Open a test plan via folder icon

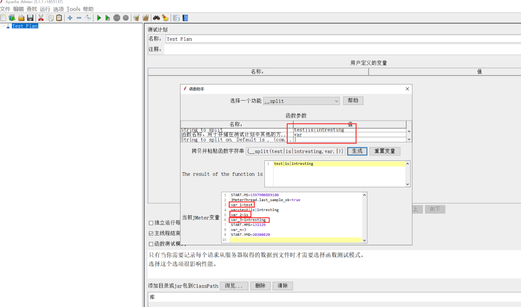tap(21, 18)
